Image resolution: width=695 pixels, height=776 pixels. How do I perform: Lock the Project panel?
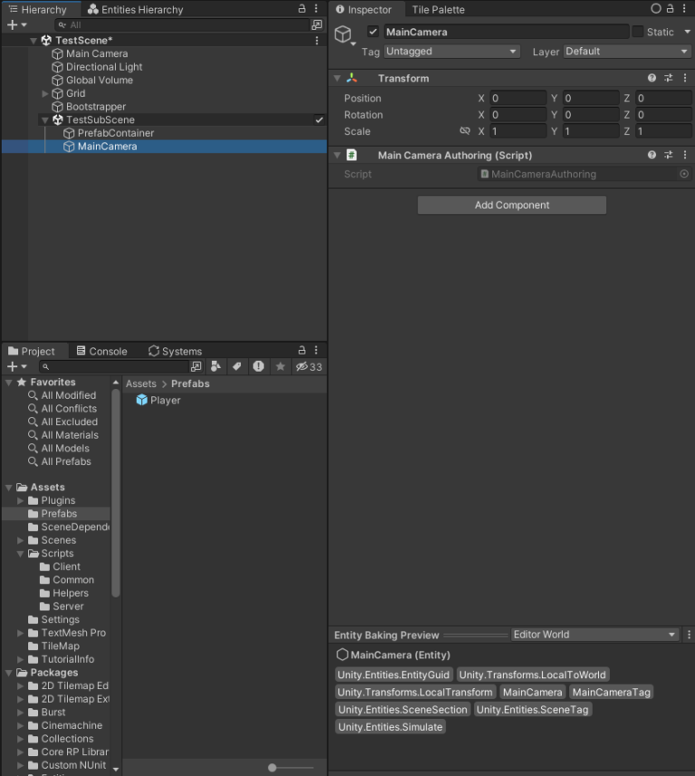click(301, 350)
